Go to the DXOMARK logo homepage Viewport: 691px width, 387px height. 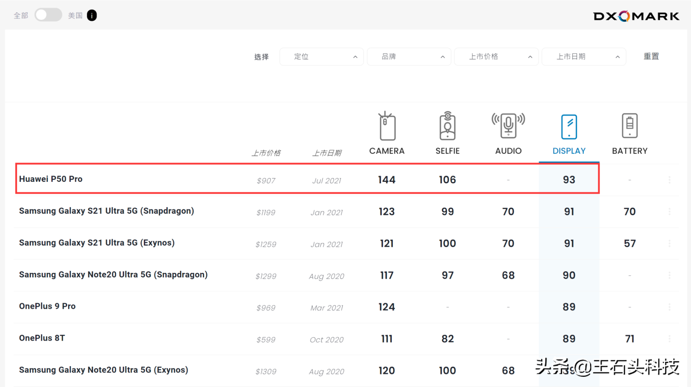(636, 16)
